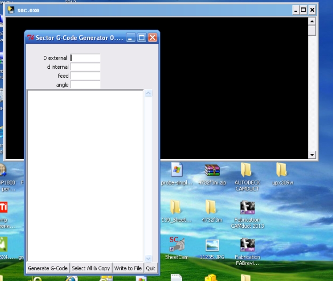Click the Tk icon in Sector G-Code Generator title

point(30,37)
